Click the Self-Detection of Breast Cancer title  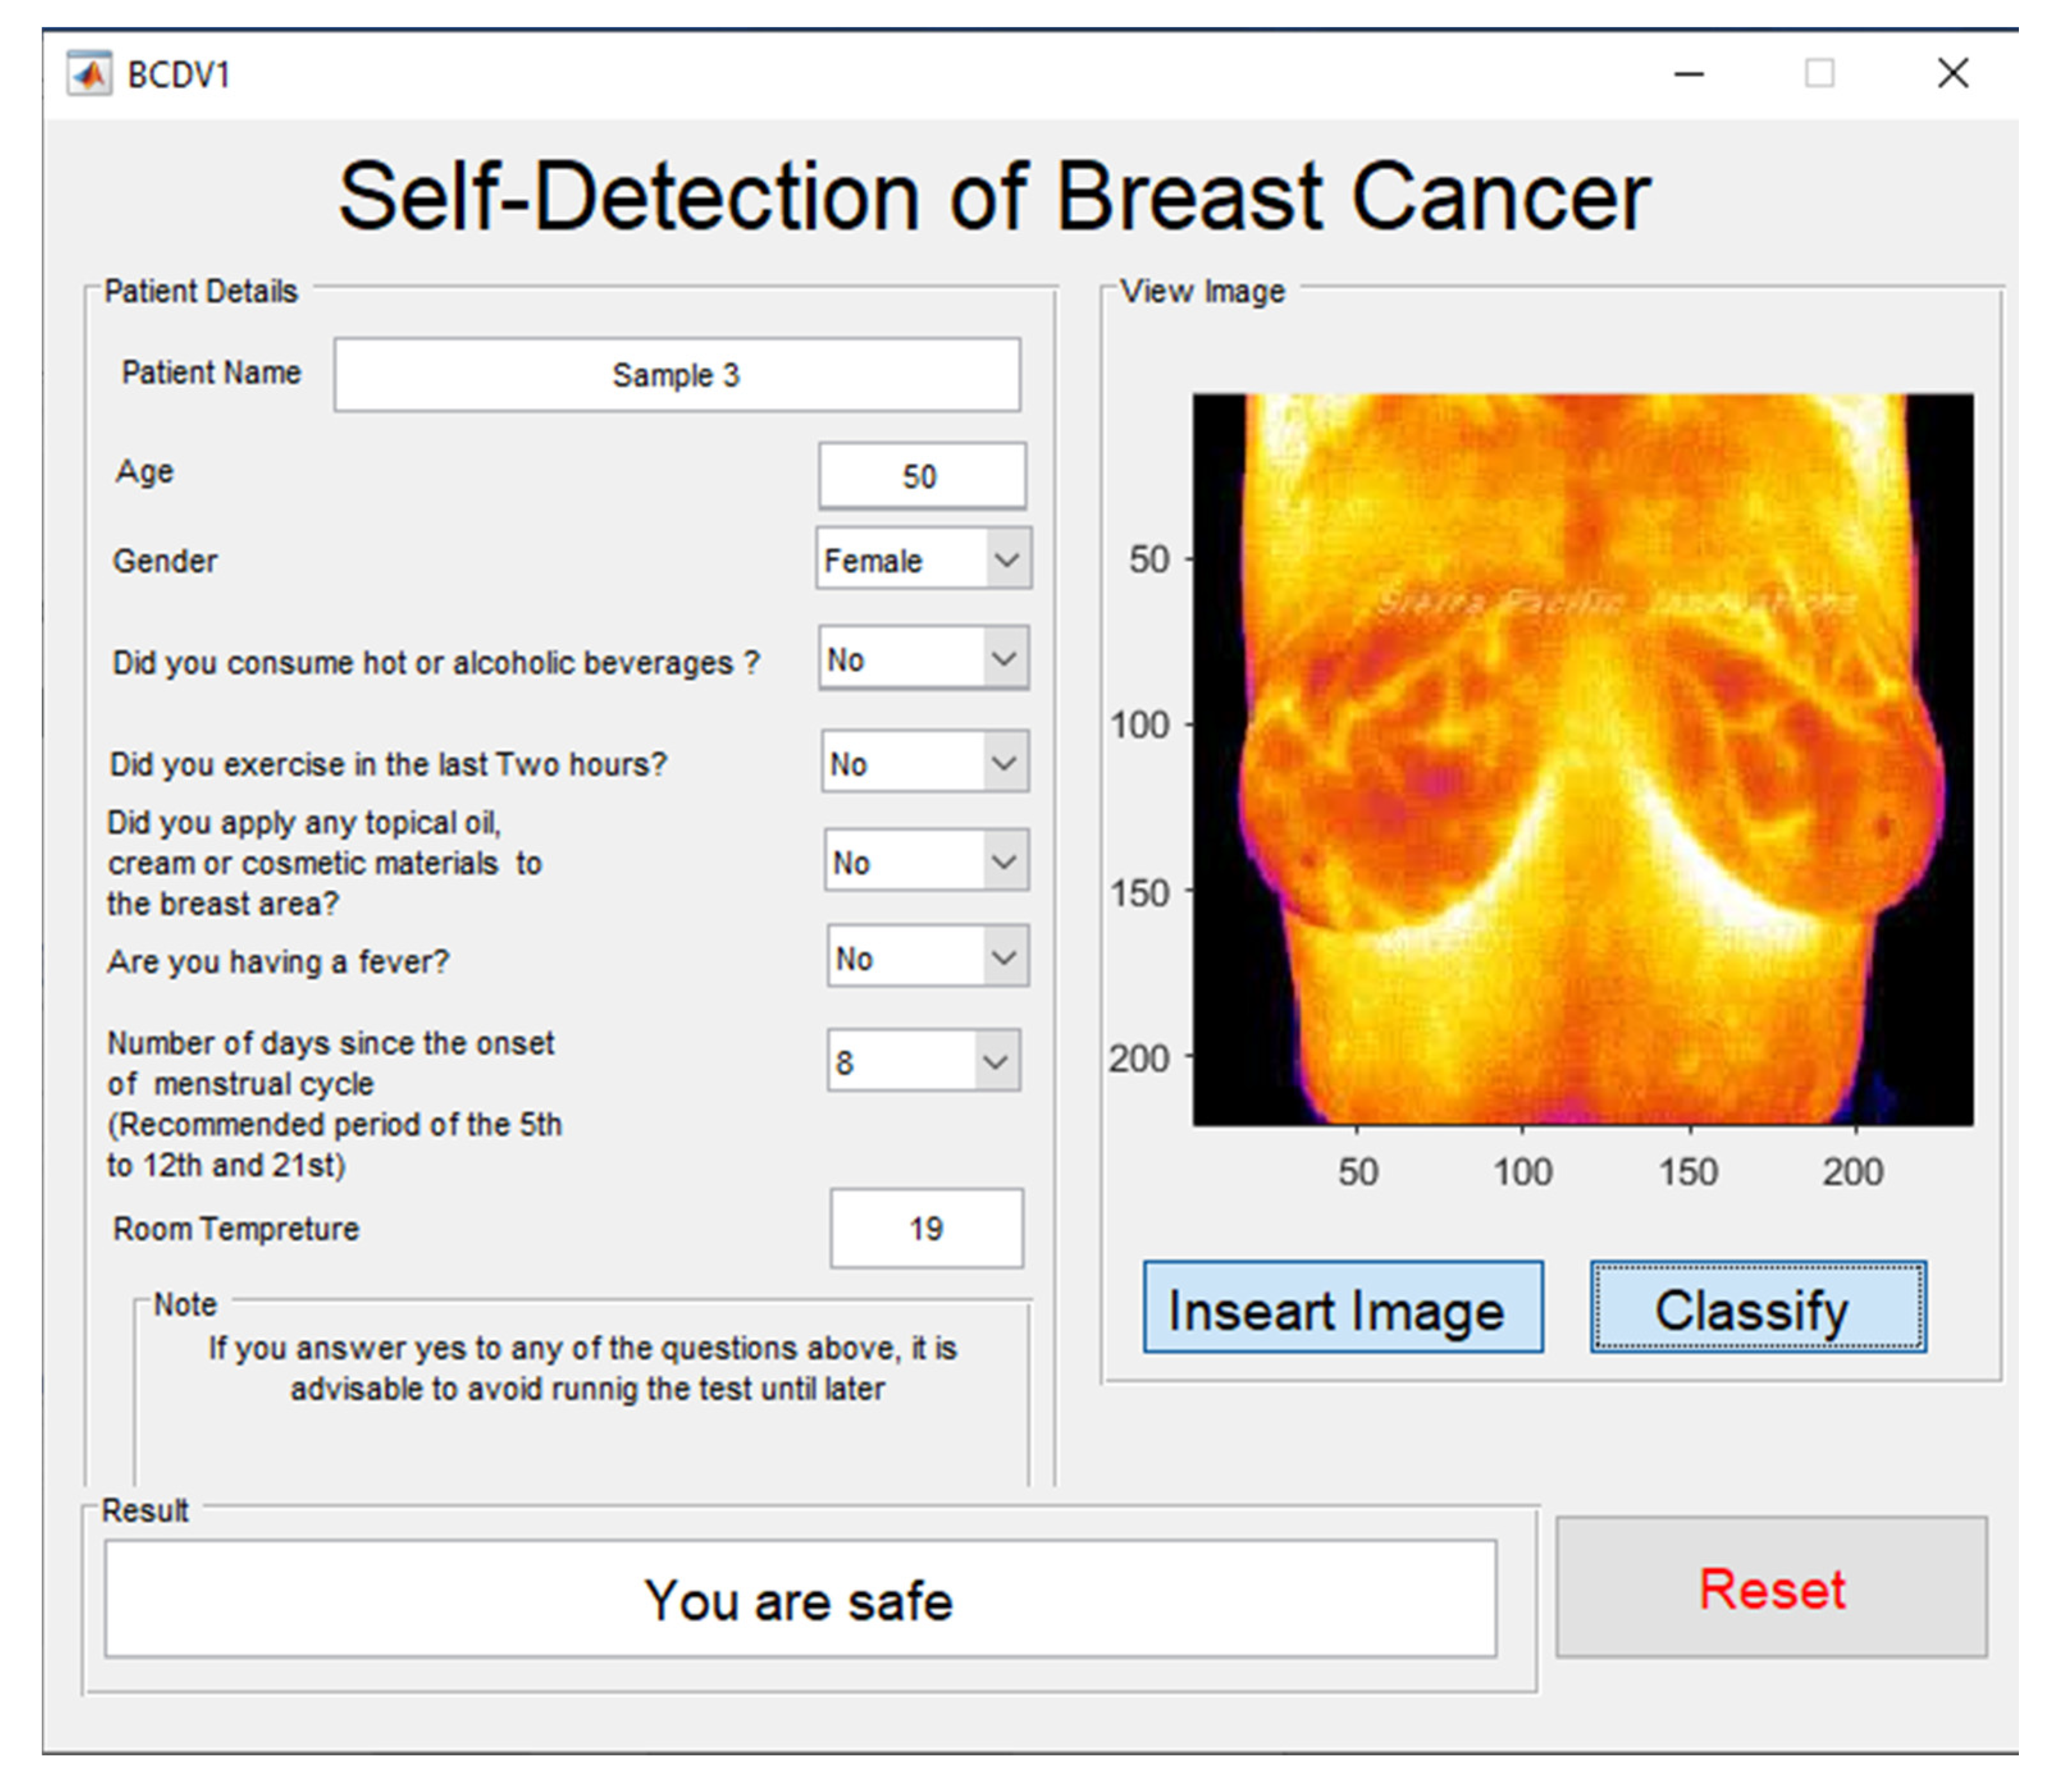pyautogui.click(x=994, y=197)
